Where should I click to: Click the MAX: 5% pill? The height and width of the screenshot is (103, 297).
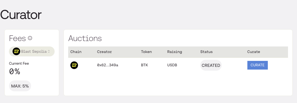point(20,86)
